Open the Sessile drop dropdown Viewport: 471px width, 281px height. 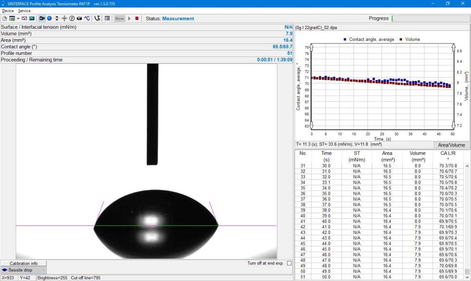(x=24, y=270)
